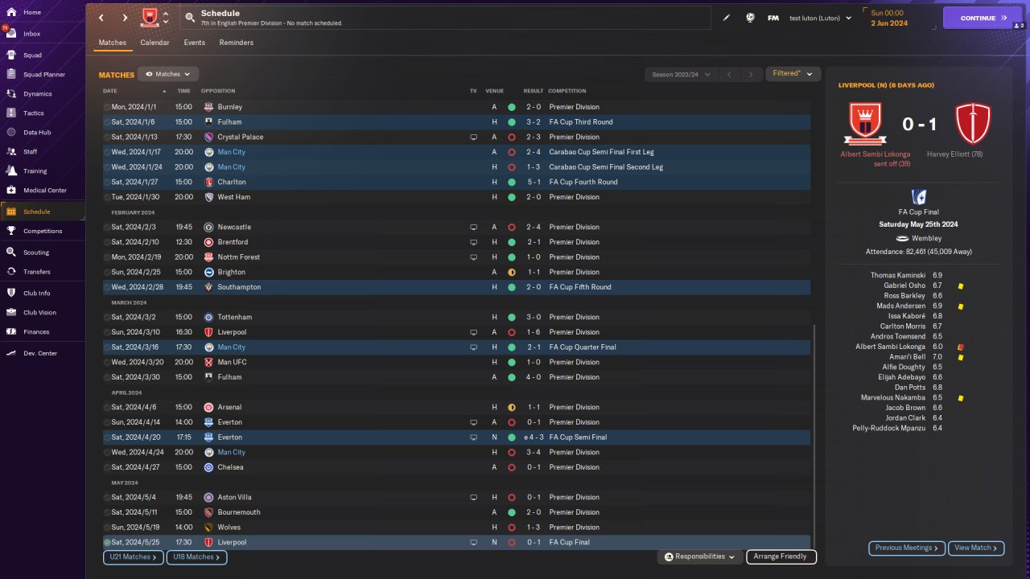
Task: Toggle the selection circle for Sat, 2024/5/25
Action: 107,543
